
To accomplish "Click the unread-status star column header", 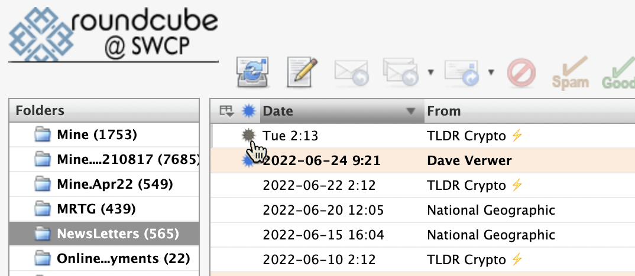I will [249, 111].
